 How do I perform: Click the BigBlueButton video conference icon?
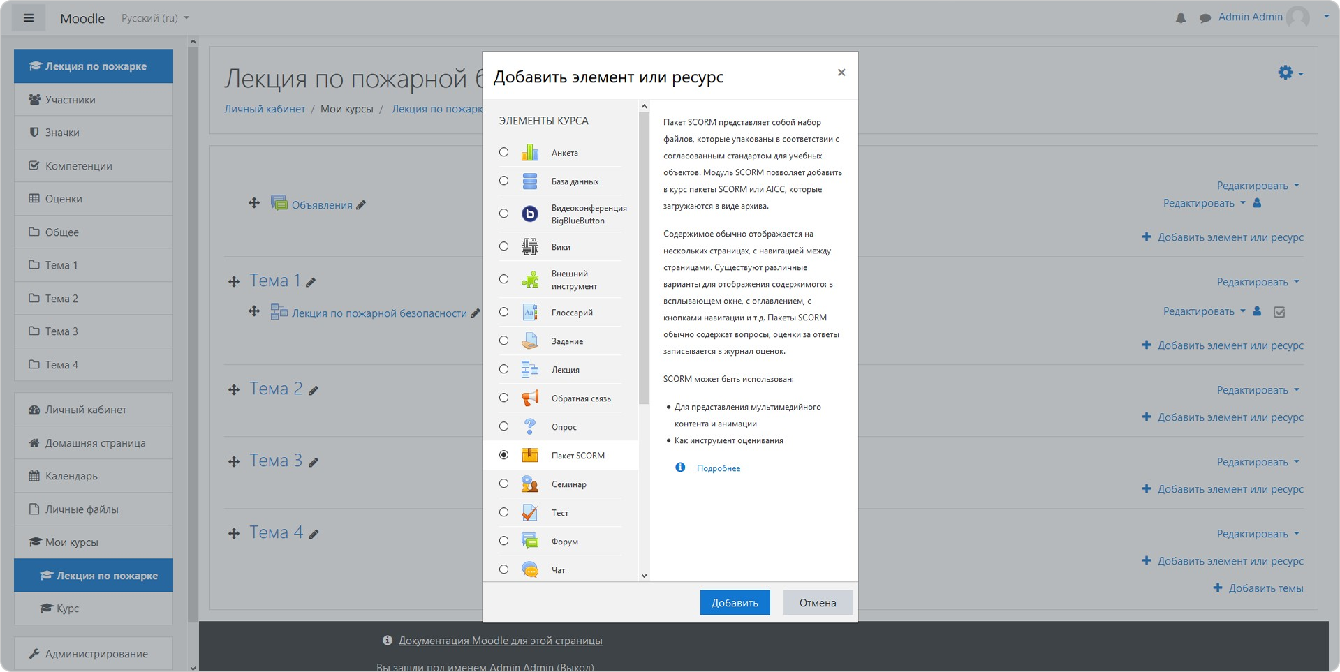(x=530, y=214)
